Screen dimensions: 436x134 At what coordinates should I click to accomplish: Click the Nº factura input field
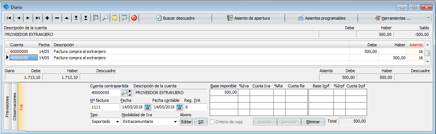tap(105, 107)
